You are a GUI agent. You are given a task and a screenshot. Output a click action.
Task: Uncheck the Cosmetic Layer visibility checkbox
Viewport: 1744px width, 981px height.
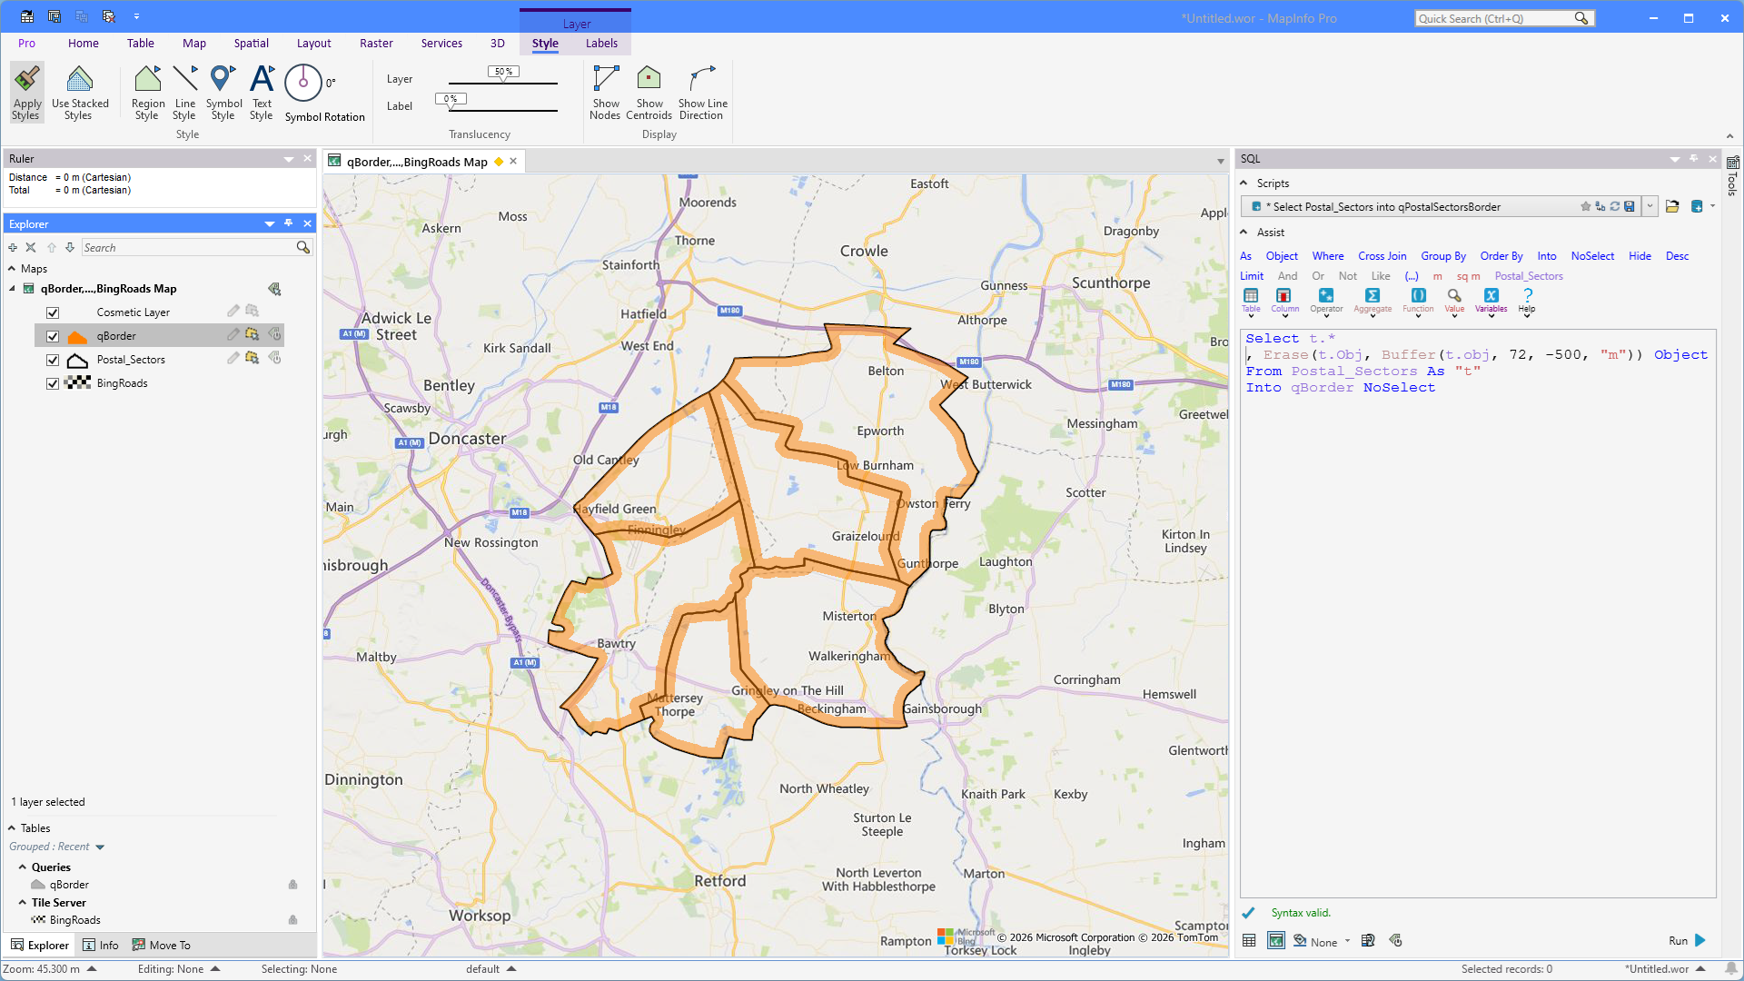click(x=53, y=312)
